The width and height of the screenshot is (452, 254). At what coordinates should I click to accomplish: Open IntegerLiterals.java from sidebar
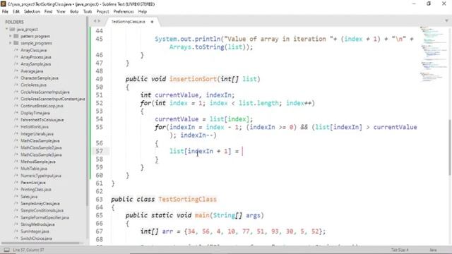pyautogui.click(x=37, y=133)
